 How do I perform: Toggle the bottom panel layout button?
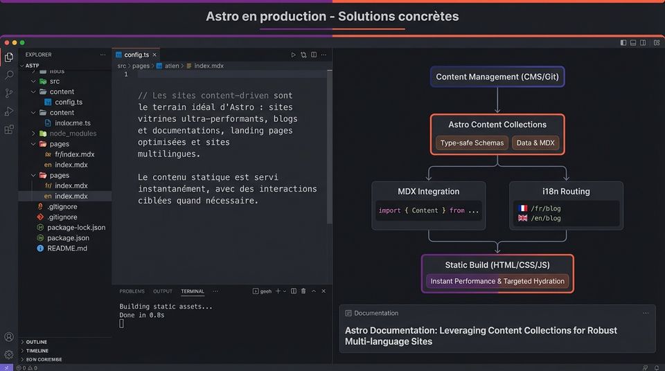pyautogui.click(x=633, y=42)
